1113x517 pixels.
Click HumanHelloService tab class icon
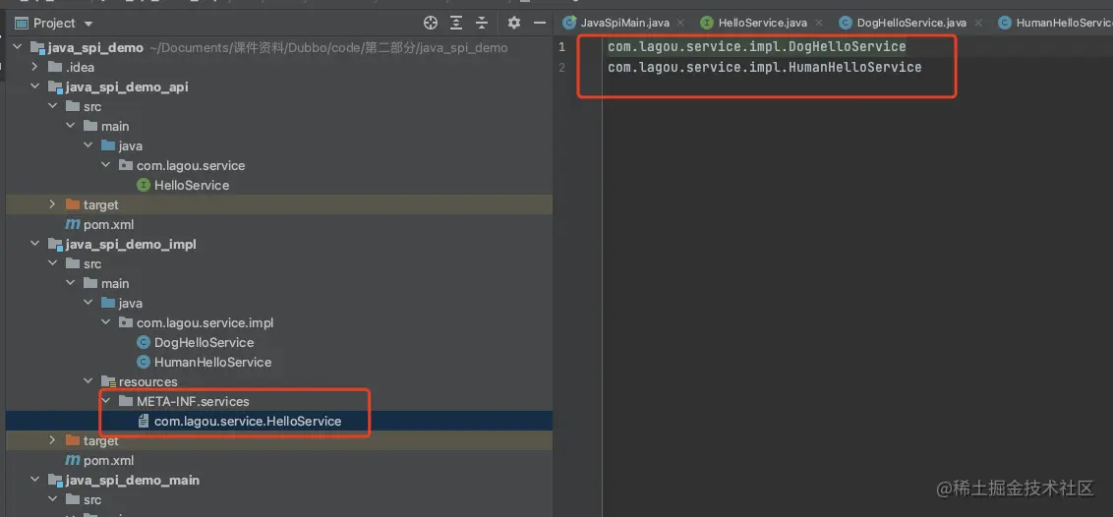pos(1005,23)
